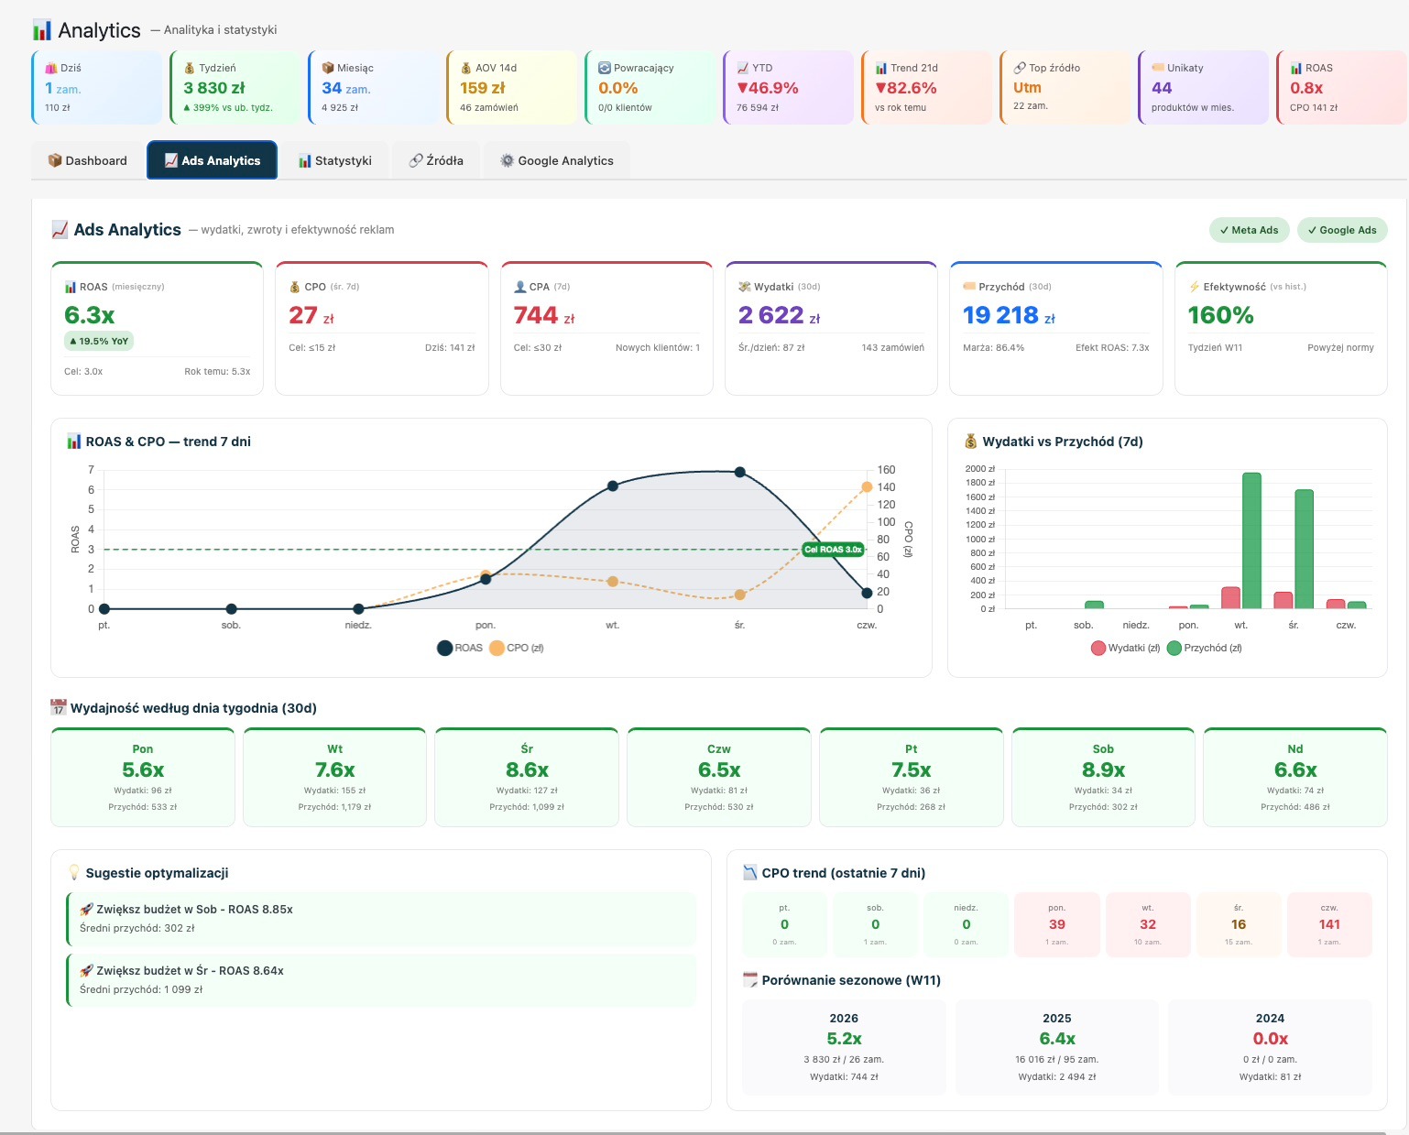Open the Sob 8.9x weekday card
The height and width of the screenshot is (1135, 1409).
[1103, 777]
